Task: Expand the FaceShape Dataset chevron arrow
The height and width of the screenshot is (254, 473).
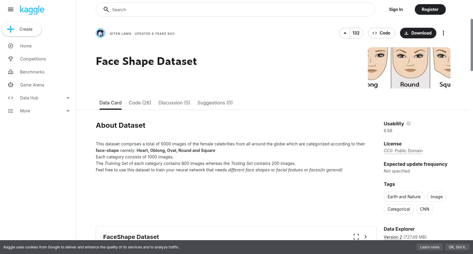Action: pyautogui.click(x=366, y=237)
